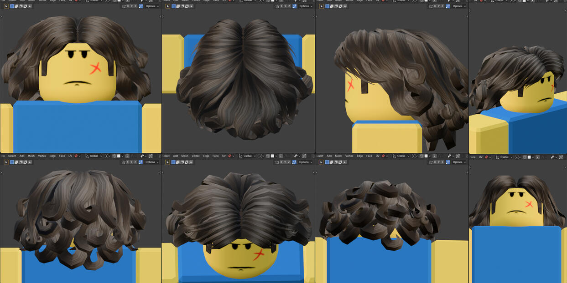Open Global orientation dropdown in bottom-left viewport
The height and width of the screenshot is (283, 567).
click(x=94, y=156)
